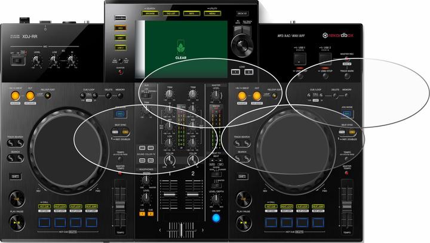
Task: Enable BEAT SYNC on the left deck
Action: [x=115, y=132]
